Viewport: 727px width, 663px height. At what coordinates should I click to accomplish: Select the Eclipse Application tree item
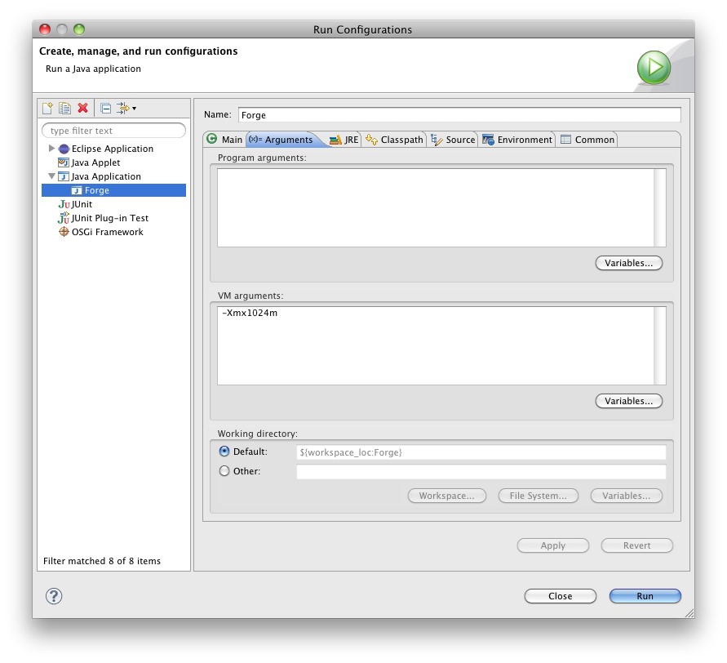[112, 149]
